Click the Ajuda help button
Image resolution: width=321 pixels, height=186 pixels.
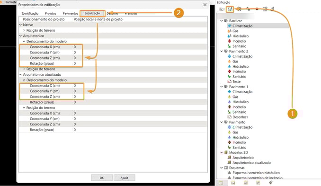tap(124, 178)
